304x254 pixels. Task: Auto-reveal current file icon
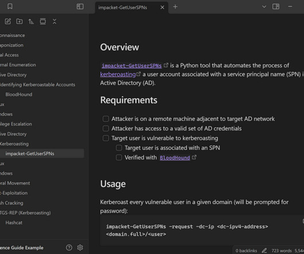[x=43, y=21]
